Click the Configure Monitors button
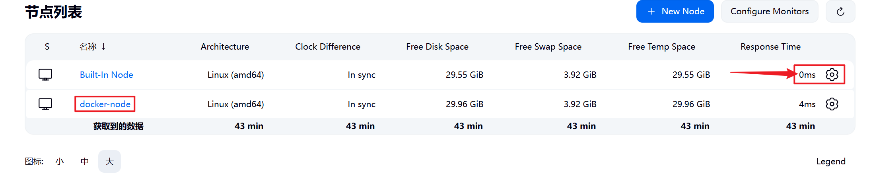The width and height of the screenshot is (875, 185). tap(770, 12)
